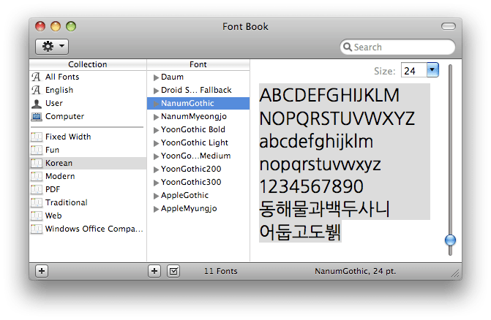Click the toolbar toggle pill button
The height and width of the screenshot is (320, 491).
[448, 27]
